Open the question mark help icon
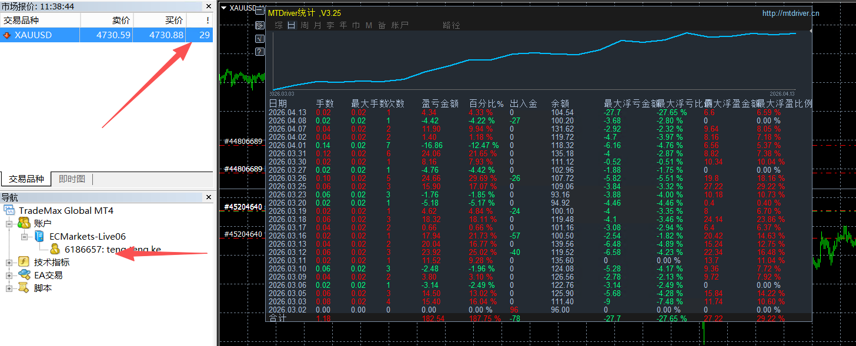 click(x=260, y=52)
